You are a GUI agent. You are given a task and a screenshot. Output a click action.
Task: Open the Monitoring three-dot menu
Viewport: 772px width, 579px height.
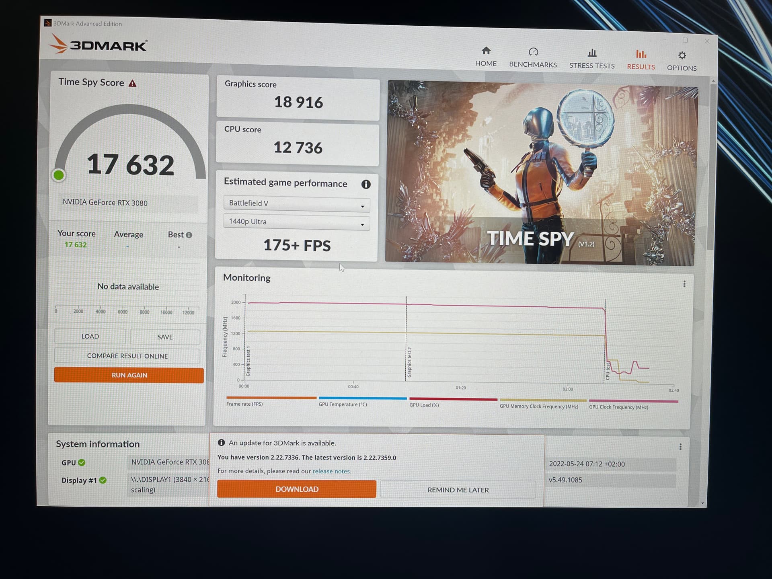[684, 284]
